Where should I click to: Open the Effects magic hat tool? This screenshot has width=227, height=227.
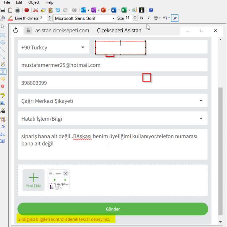(x=3, y=111)
